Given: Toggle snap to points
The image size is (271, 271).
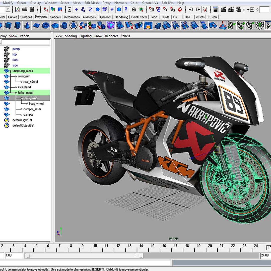Looking at the screenshot, I should [x=165, y=10].
